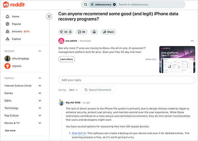Screen dimensions: 198x141
Task: Collapse the Topics section
Action: [x=40, y=78]
